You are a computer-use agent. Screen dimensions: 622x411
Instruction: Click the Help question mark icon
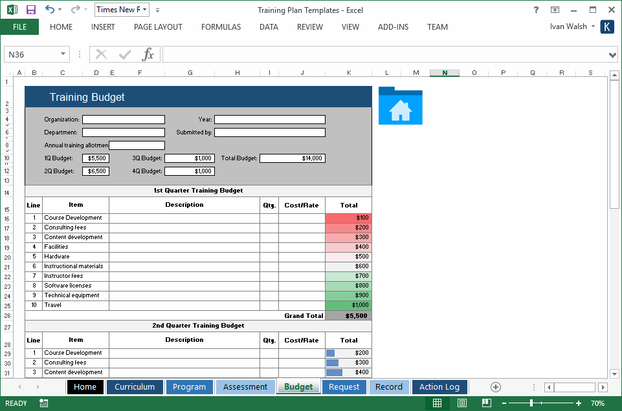[x=535, y=9]
